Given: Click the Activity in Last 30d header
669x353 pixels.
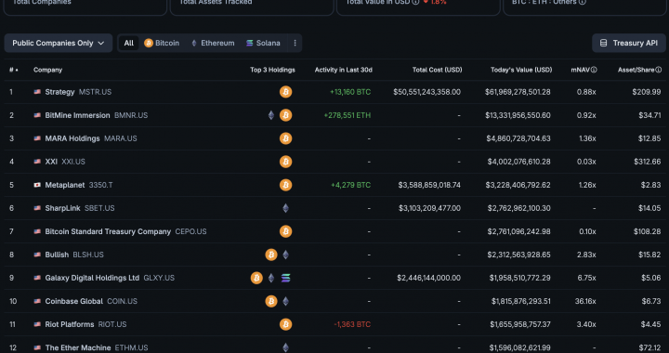Looking at the screenshot, I should pos(344,70).
